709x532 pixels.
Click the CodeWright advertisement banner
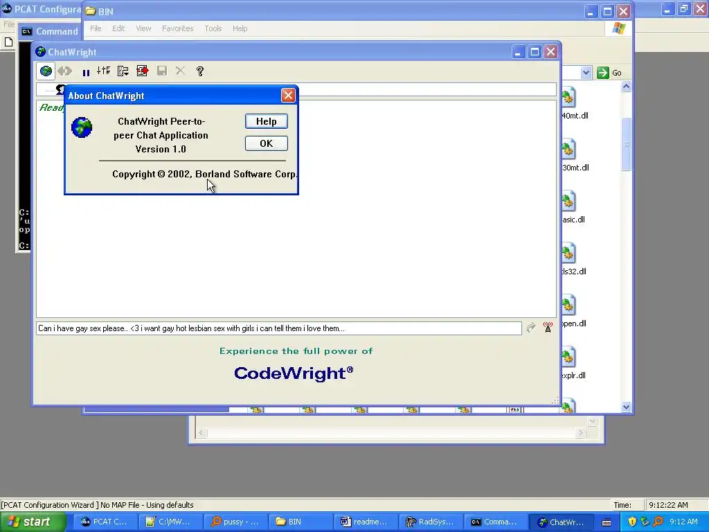(295, 364)
